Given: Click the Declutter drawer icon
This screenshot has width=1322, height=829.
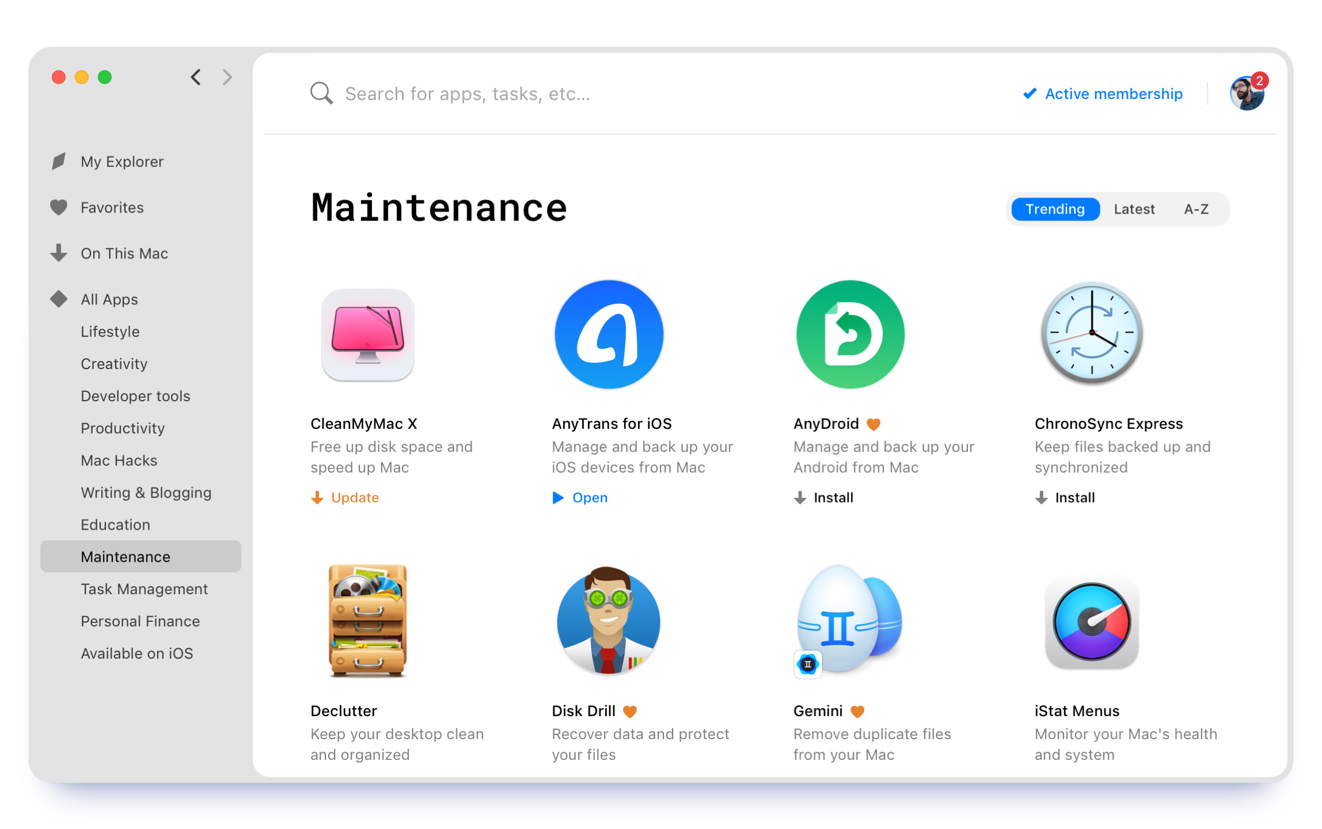Looking at the screenshot, I should pos(367,621).
